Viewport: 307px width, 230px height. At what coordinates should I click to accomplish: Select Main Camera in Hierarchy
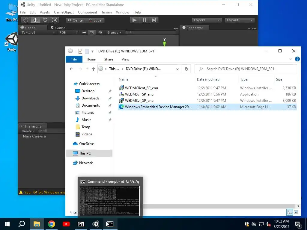point(34,136)
